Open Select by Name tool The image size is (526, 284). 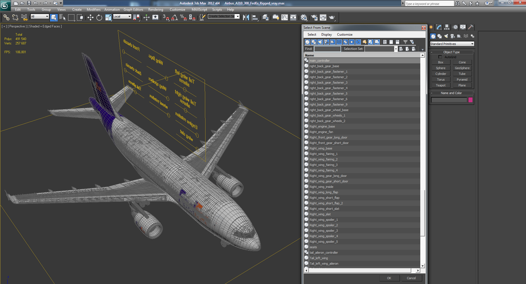tap(62, 17)
